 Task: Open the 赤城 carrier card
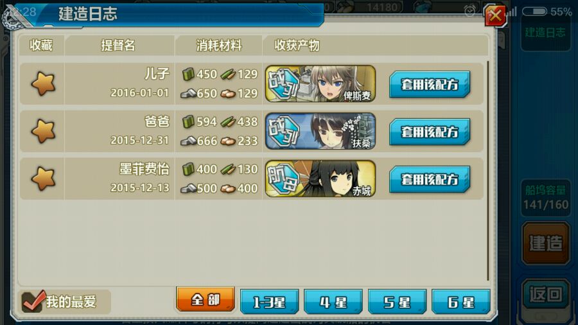click(320, 179)
